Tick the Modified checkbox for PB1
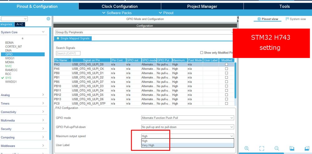This screenshot has height=154, width=312. coord(226,78)
